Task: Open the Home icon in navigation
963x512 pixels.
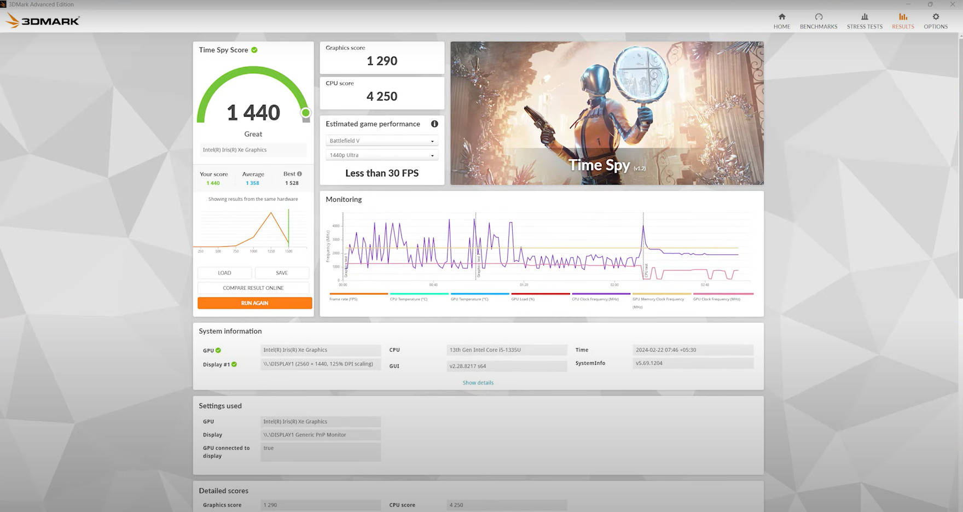Action: click(782, 17)
